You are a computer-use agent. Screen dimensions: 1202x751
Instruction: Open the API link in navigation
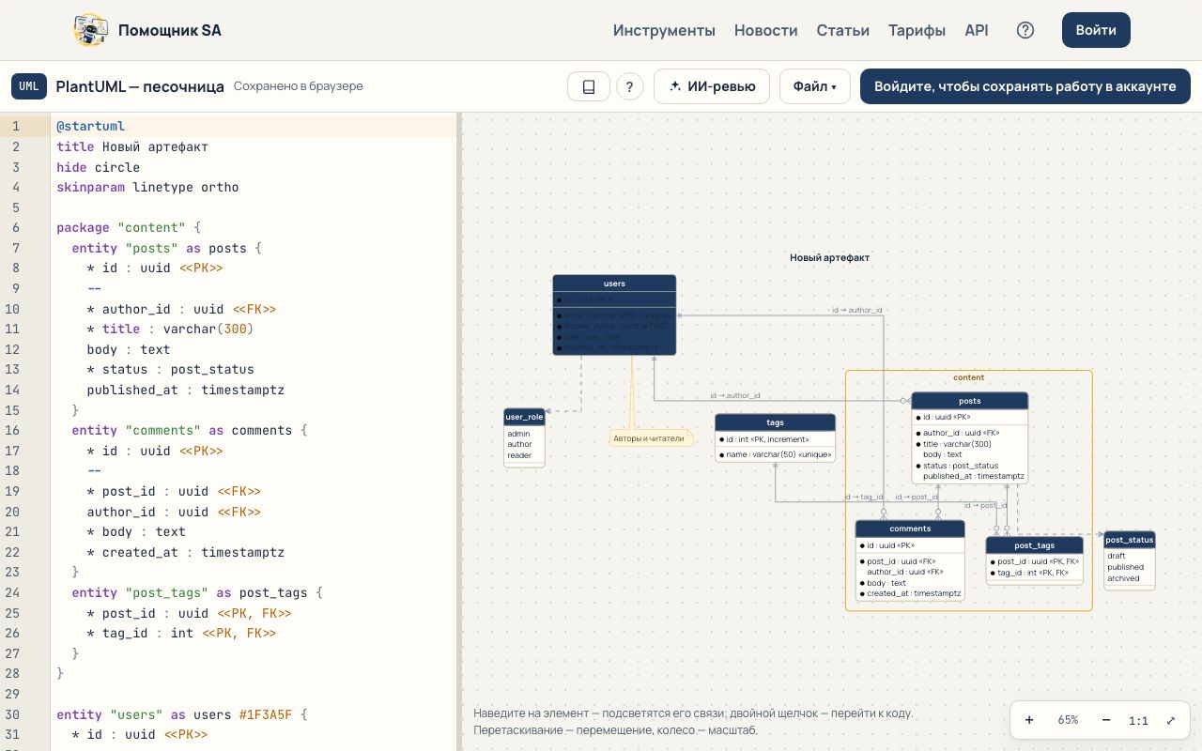click(977, 30)
